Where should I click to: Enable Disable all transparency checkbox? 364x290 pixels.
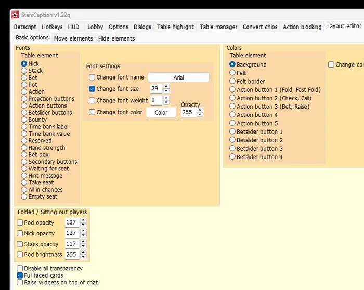pyautogui.click(x=20, y=268)
